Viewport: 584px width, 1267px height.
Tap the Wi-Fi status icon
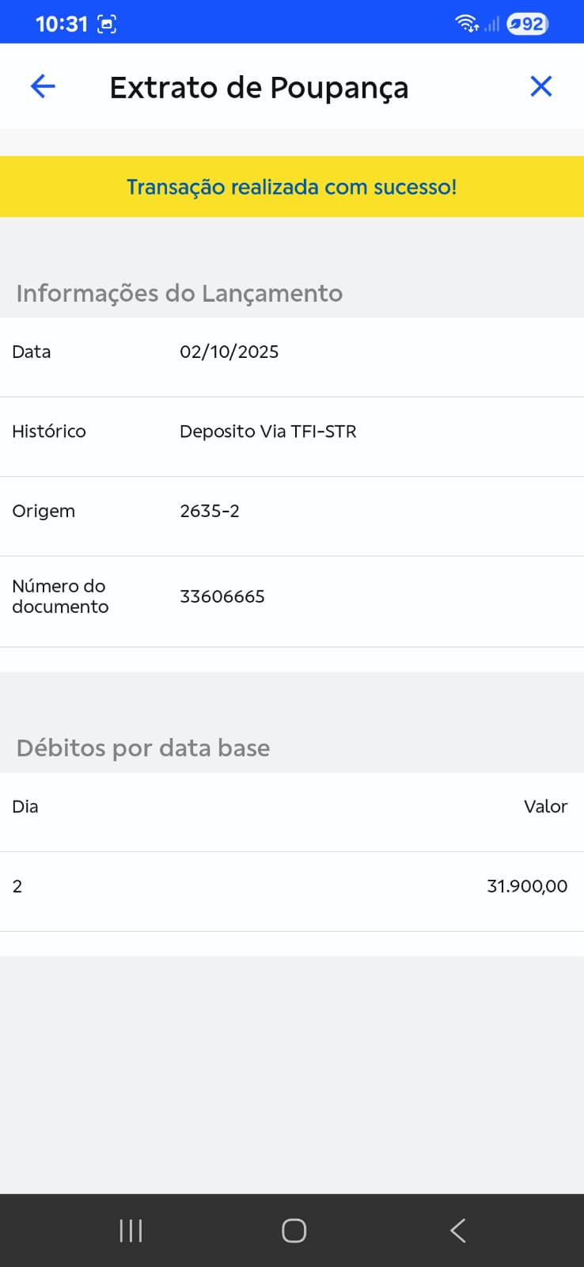(x=466, y=24)
